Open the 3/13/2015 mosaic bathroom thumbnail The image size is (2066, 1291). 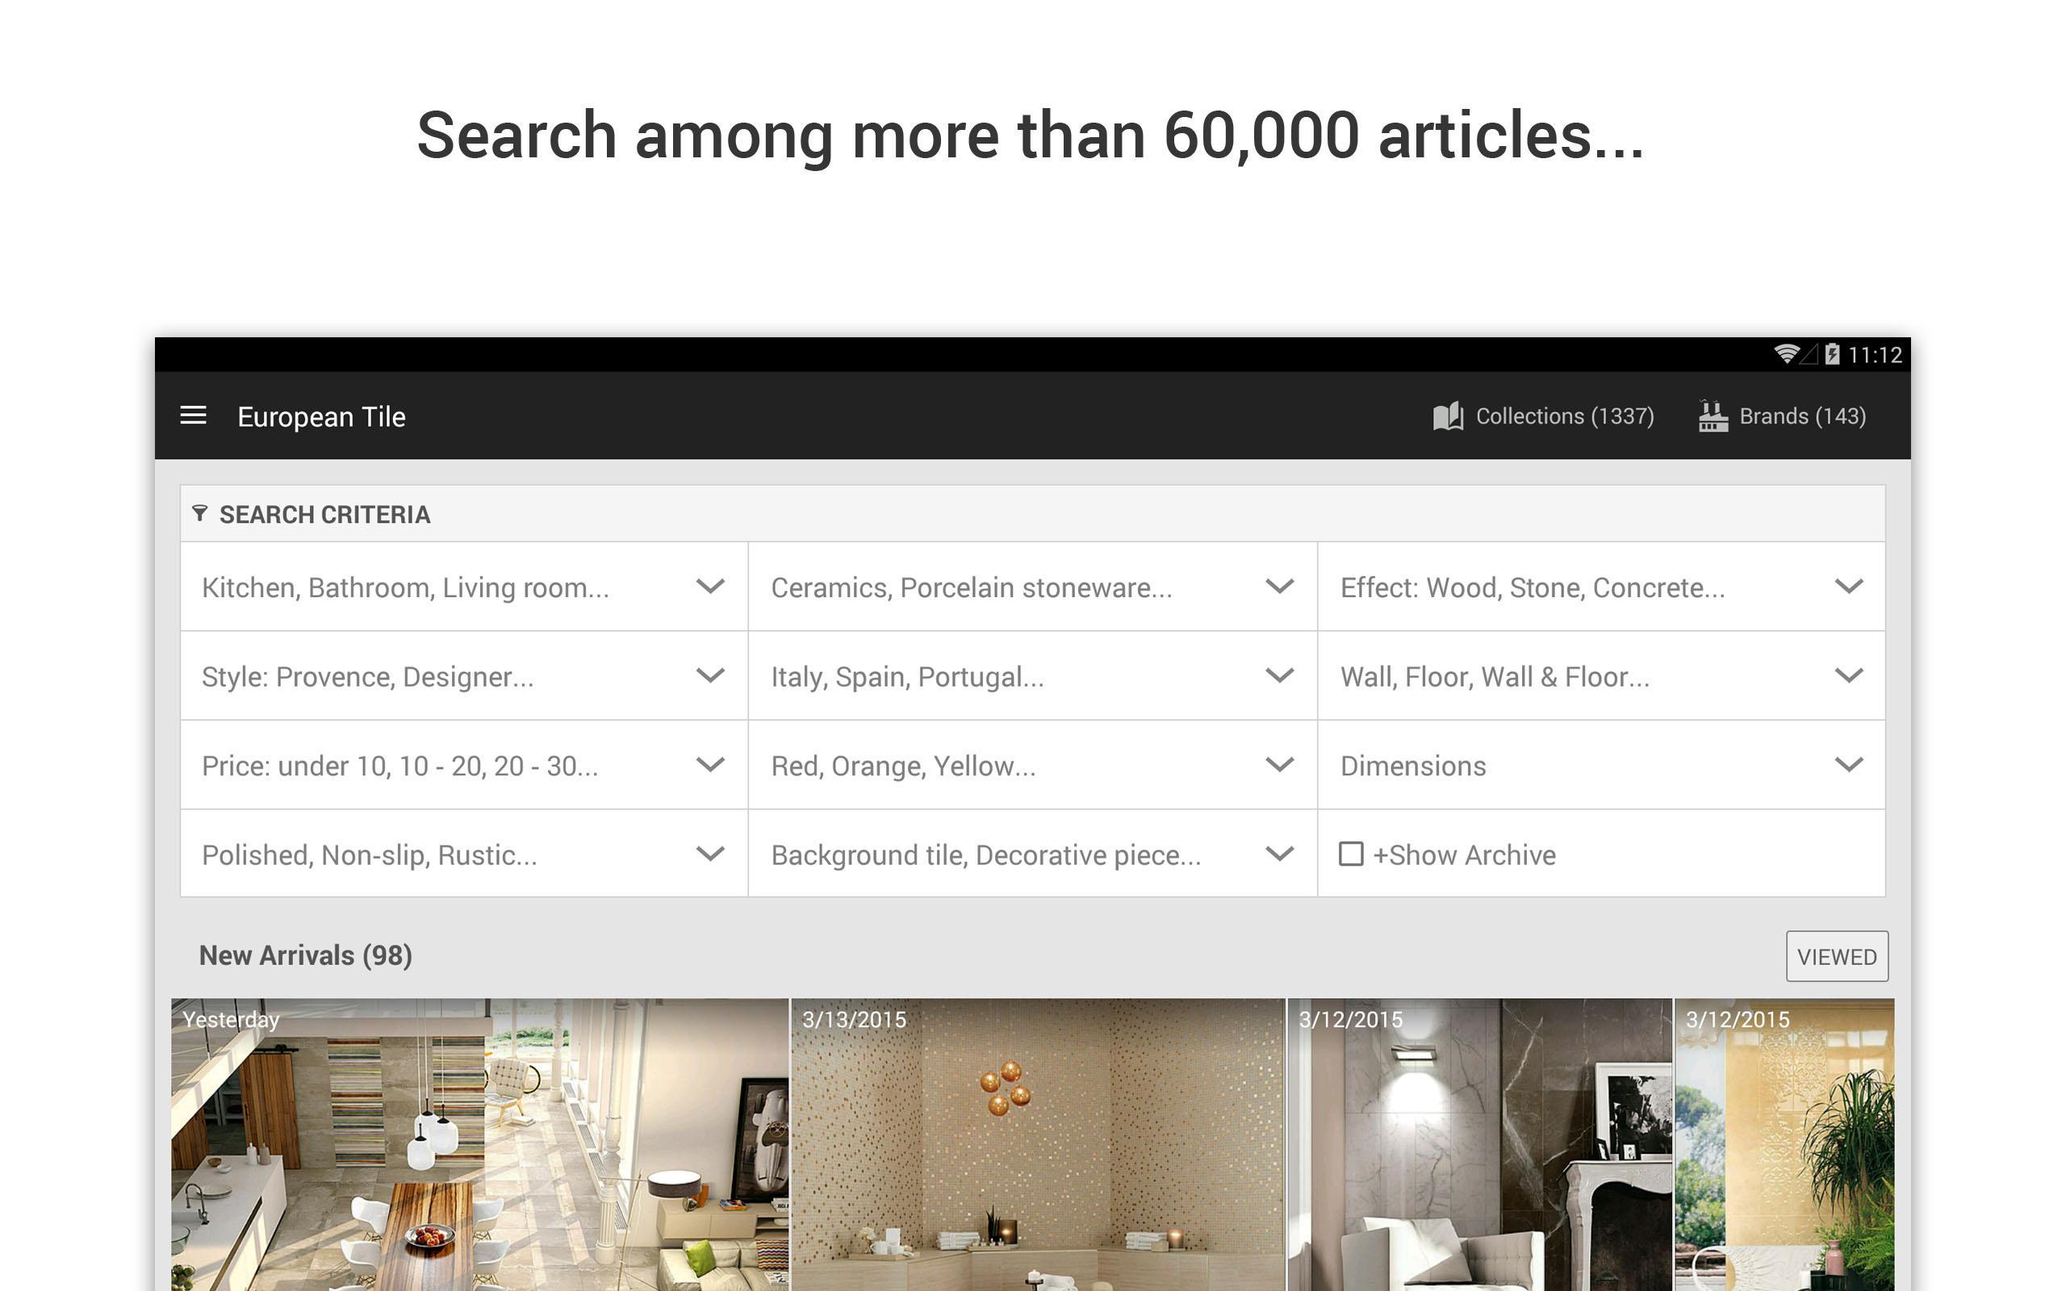coord(1037,1144)
